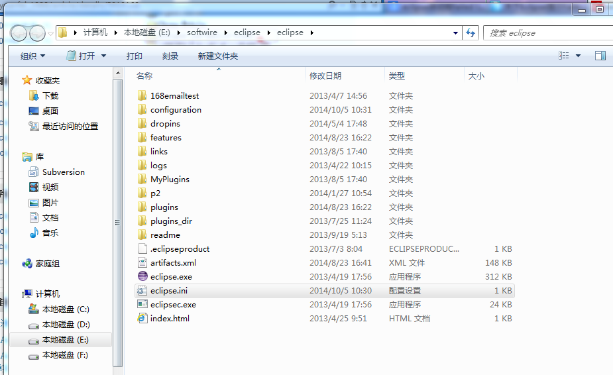Expand the arrow after 计算机 in breadcrumb
The height and width of the screenshot is (375, 613).
[116, 32]
